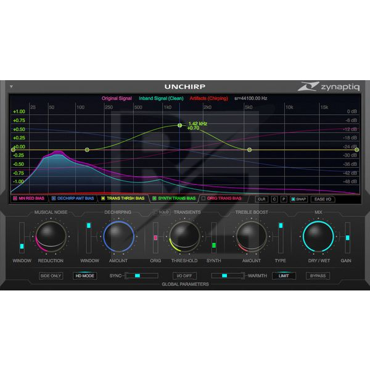Click the Original Signal legend label

coord(117,99)
